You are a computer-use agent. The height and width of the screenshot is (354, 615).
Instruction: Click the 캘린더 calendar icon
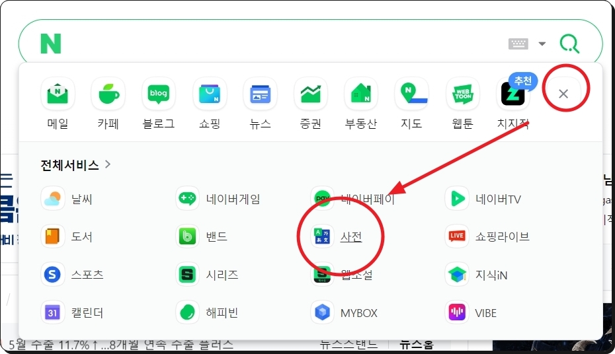(52, 312)
